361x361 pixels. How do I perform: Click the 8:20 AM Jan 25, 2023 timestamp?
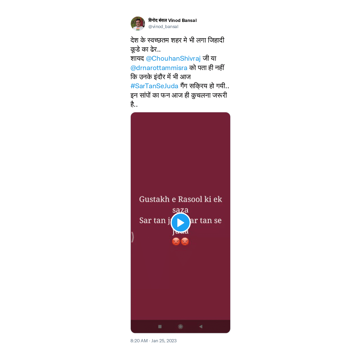tap(153, 341)
